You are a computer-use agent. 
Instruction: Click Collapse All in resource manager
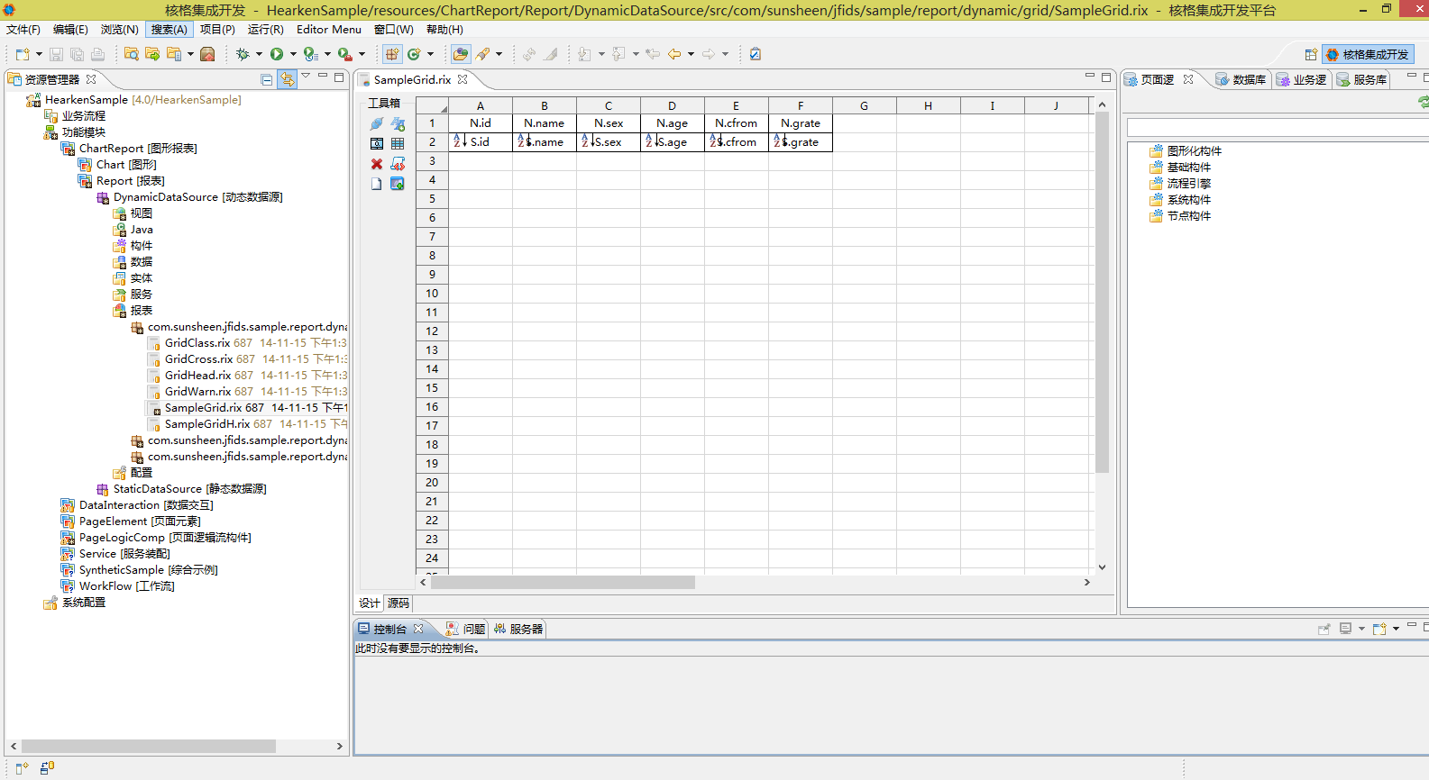click(x=267, y=79)
